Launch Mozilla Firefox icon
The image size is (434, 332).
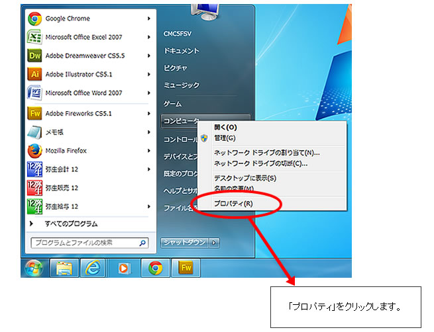tap(34, 151)
